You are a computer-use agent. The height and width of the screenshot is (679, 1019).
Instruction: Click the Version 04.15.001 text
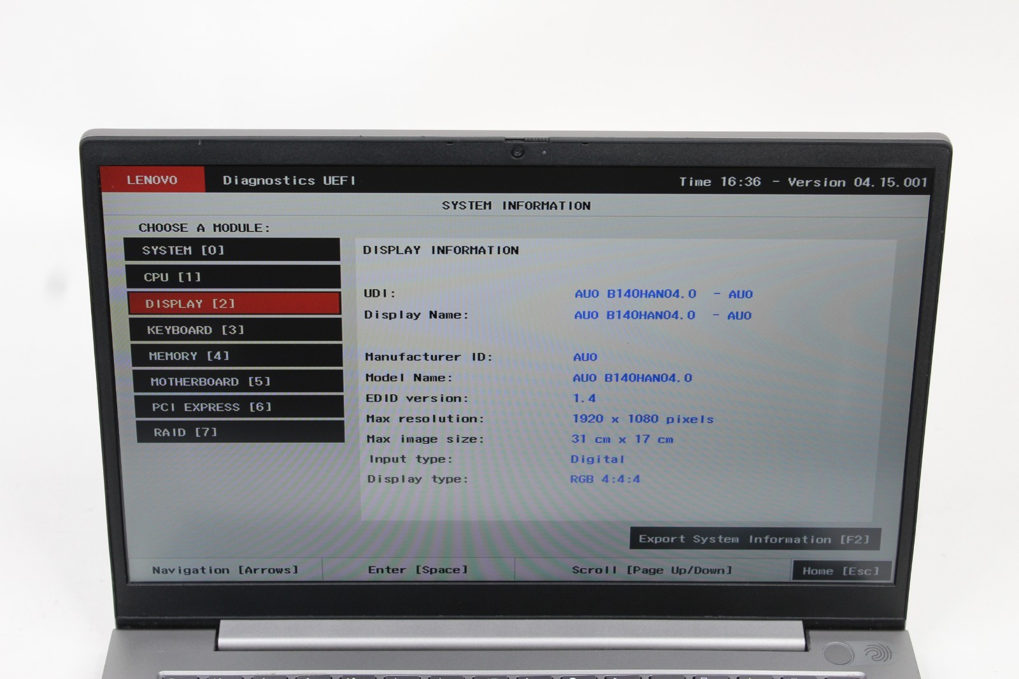click(x=857, y=182)
